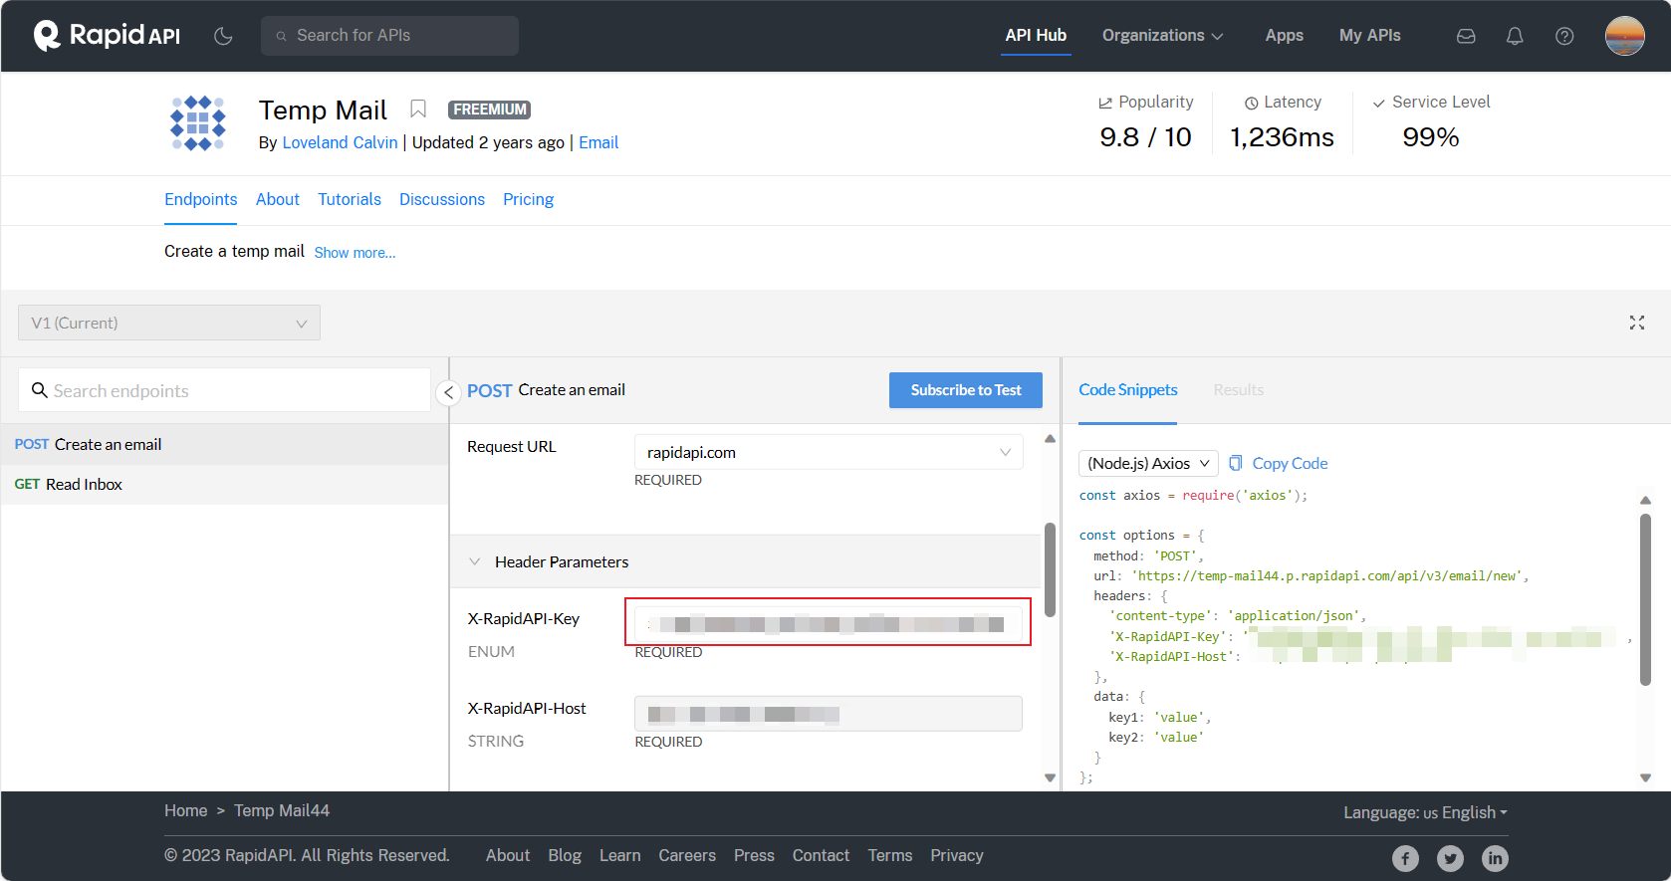The height and width of the screenshot is (881, 1671).
Task: Click the Latency 1,236ms stat
Action: point(1282,123)
